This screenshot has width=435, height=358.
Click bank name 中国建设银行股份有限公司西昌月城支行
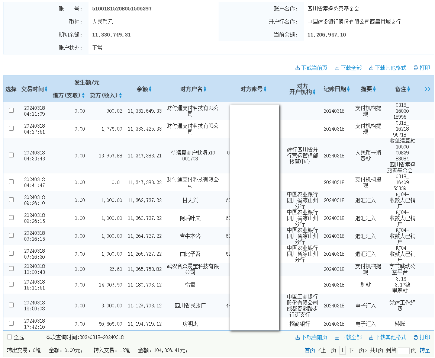354,22
